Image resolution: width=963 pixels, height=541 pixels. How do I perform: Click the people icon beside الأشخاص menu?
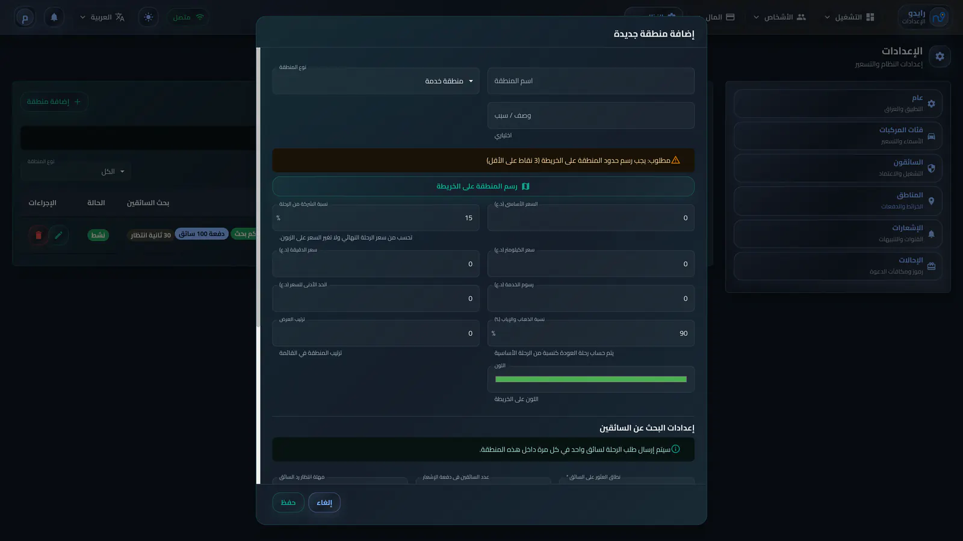click(x=801, y=17)
